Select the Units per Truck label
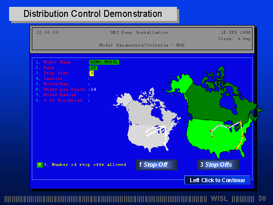Screen dimensions: 273x205 [x=64, y=89]
